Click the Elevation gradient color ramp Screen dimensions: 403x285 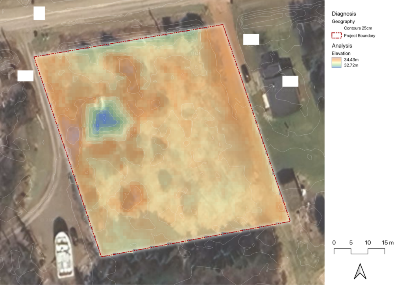tap(336, 62)
